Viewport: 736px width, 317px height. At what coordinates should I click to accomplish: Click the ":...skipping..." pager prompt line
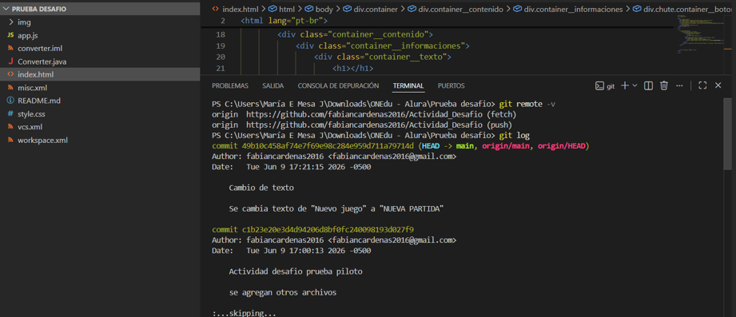(244, 313)
